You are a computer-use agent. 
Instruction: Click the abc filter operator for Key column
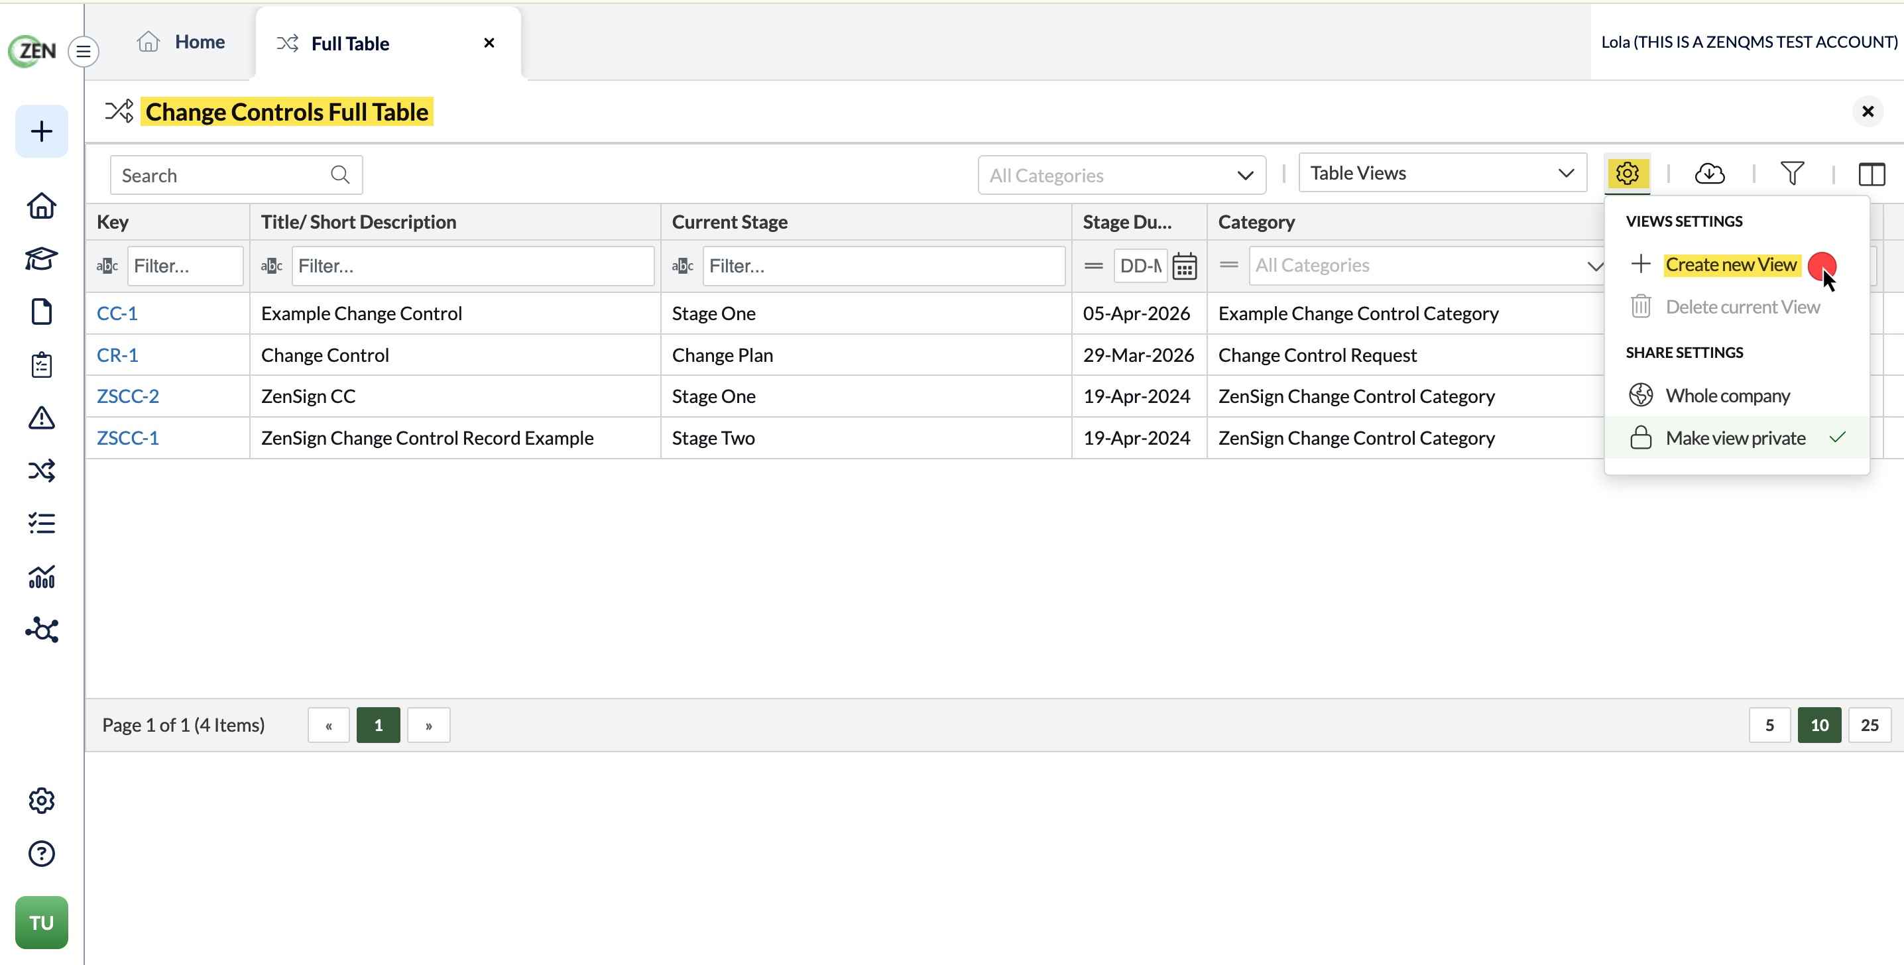click(107, 266)
